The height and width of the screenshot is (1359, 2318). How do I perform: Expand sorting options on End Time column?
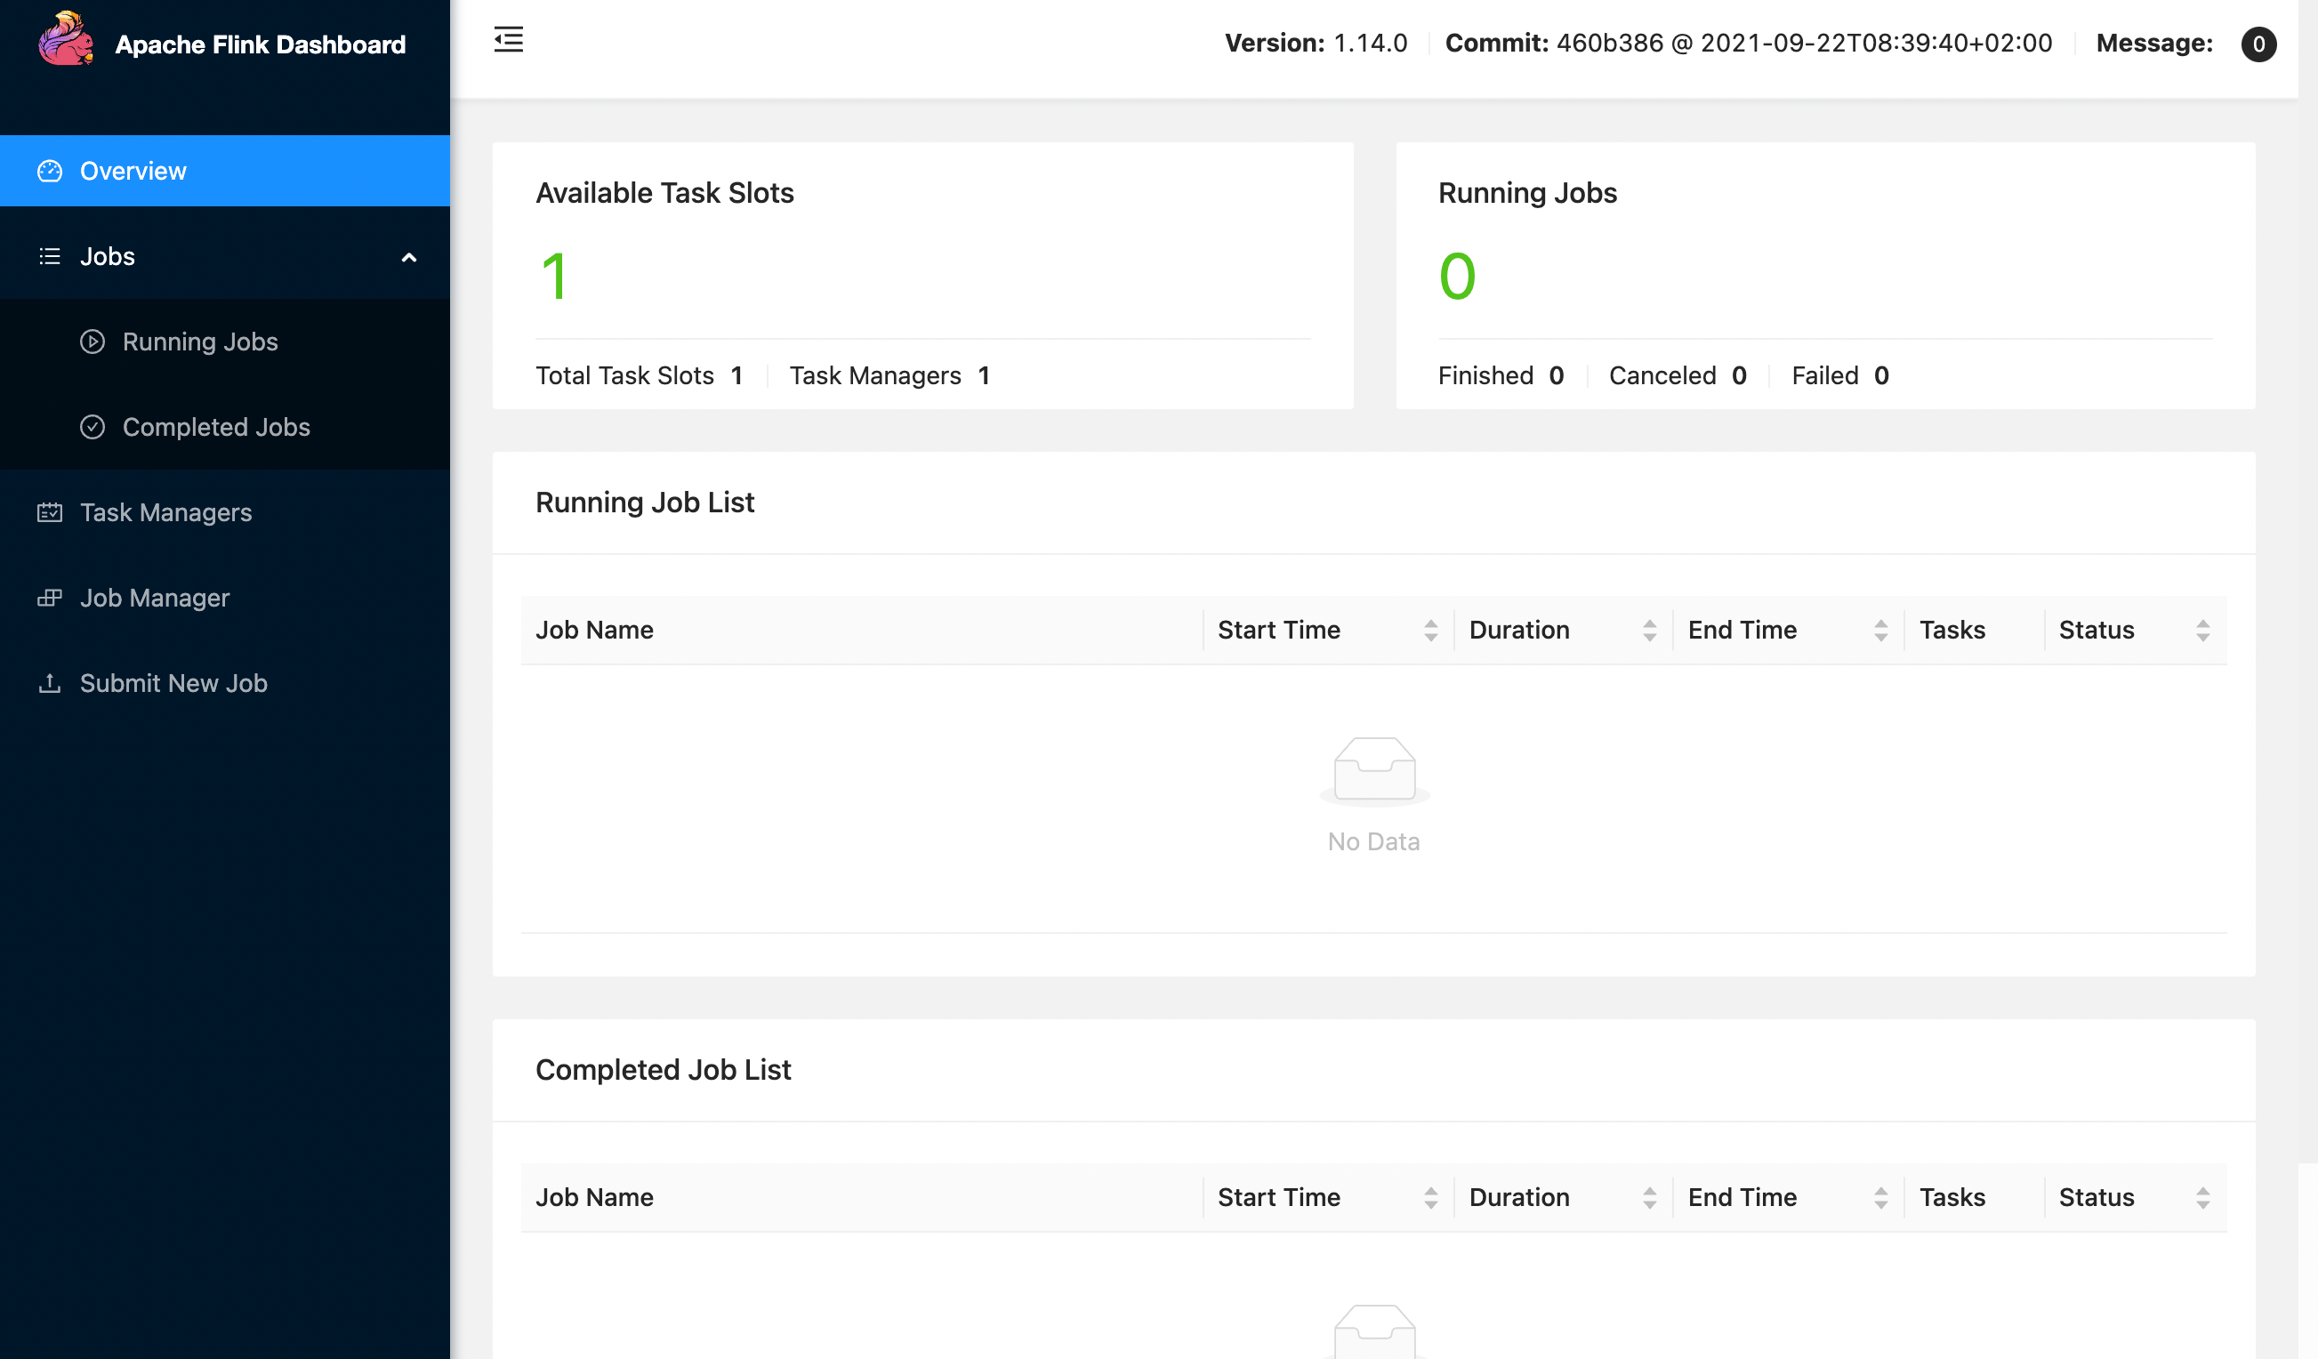pos(1880,629)
